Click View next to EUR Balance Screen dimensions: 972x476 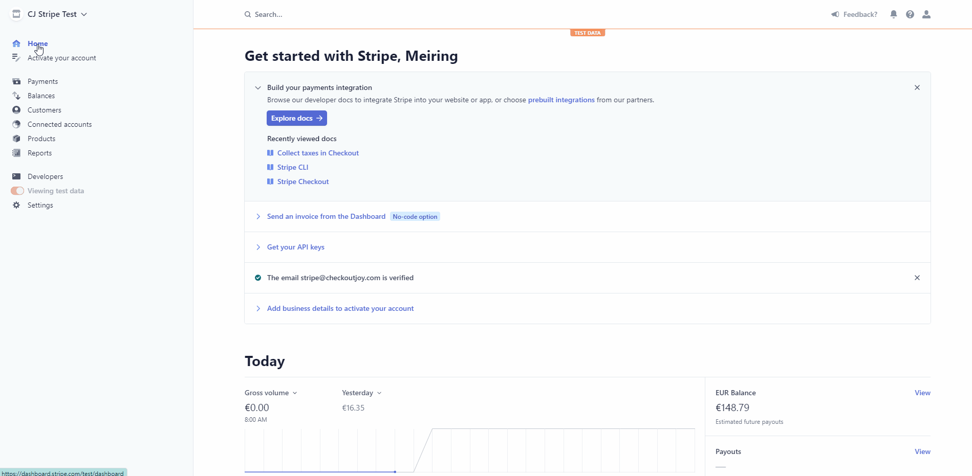[922, 393]
